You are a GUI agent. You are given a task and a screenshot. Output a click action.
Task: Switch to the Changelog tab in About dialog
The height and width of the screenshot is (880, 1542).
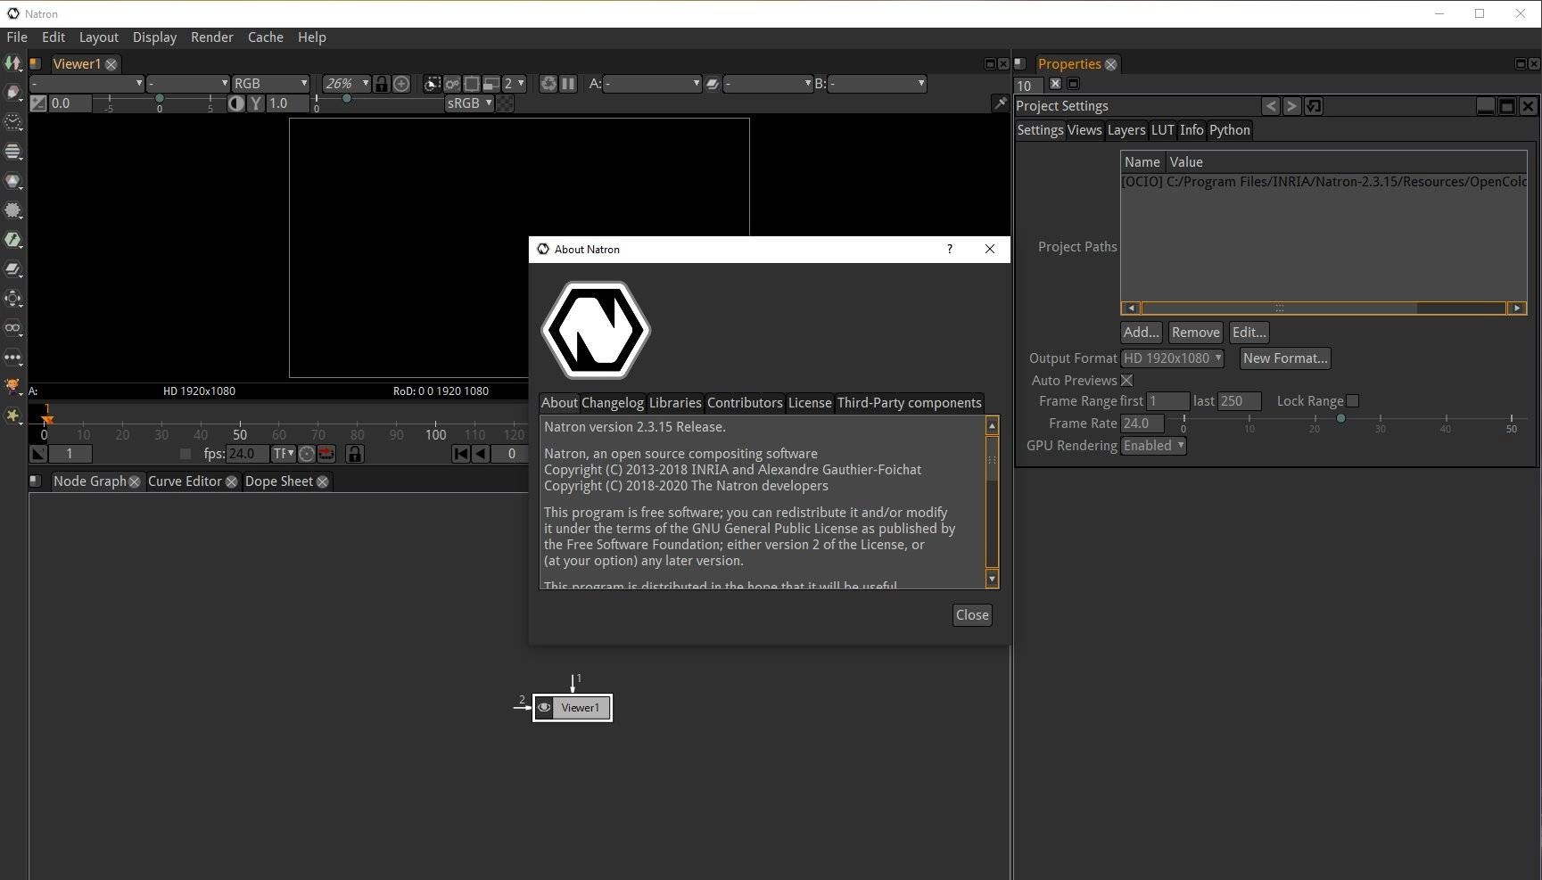coord(613,403)
